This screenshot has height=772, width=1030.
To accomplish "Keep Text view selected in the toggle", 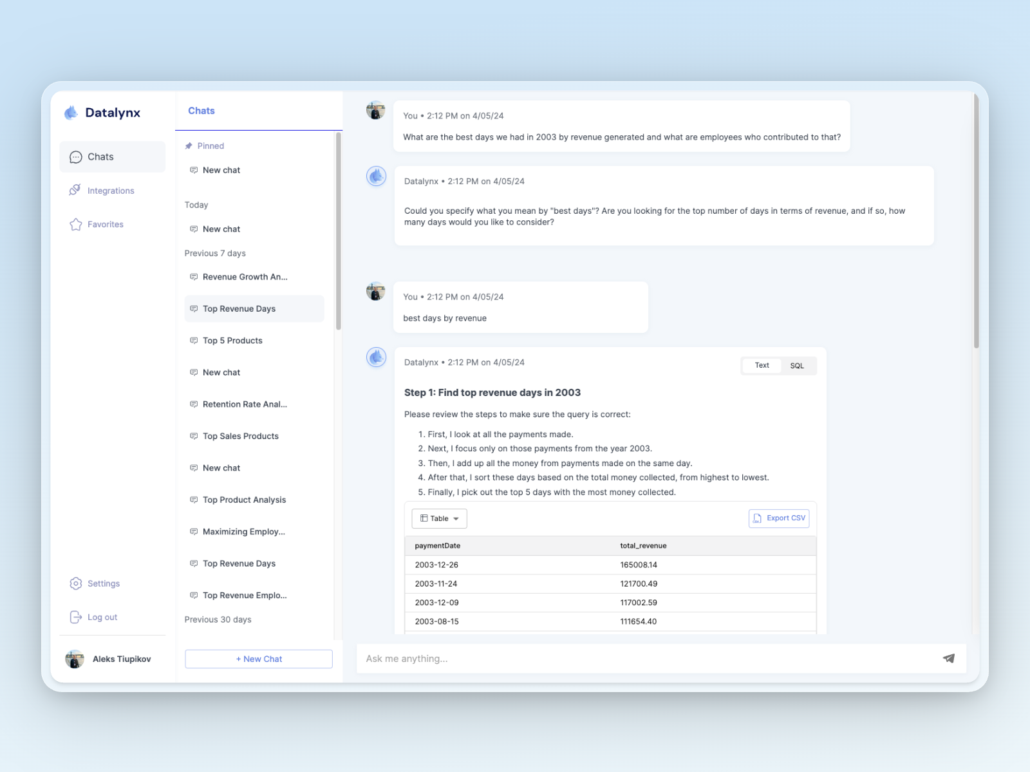I will 761,365.
